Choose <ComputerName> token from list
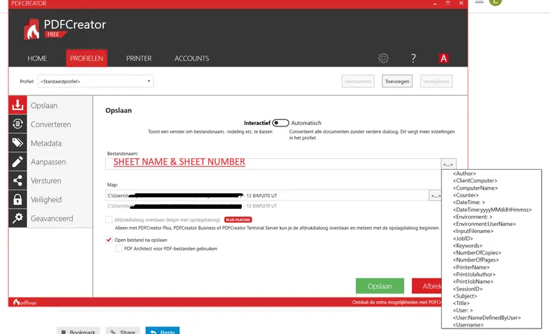Screen dimensions: 550x334 [475, 188]
